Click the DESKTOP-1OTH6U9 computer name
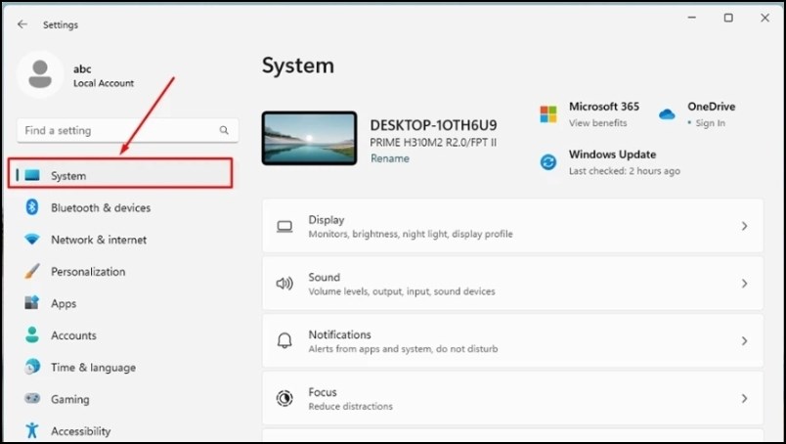The height and width of the screenshot is (444, 786). [433, 125]
